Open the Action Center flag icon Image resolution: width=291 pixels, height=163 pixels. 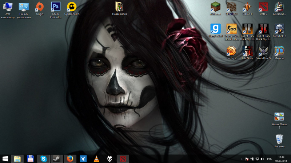pyautogui.click(x=247, y=159)
